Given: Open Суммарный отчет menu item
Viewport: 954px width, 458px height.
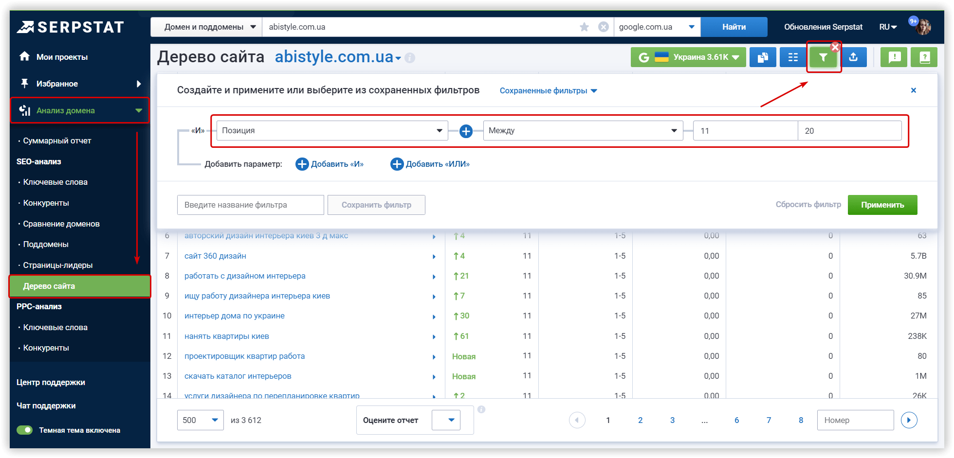Looking at the screenshot, I should click(57, 141).
